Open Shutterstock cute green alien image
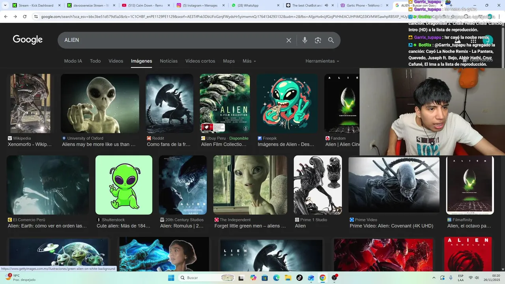Screen dimensions: 505x284 (x=124, y=185)
